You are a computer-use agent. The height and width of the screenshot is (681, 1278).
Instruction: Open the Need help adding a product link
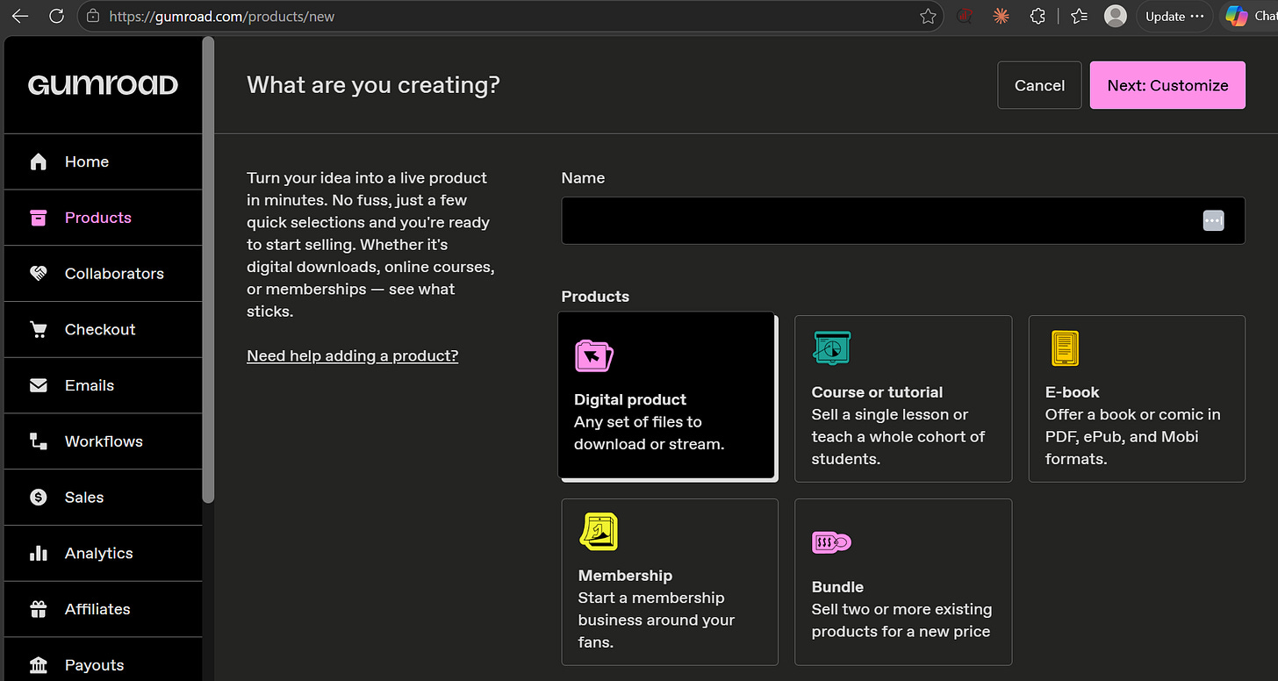353,355
